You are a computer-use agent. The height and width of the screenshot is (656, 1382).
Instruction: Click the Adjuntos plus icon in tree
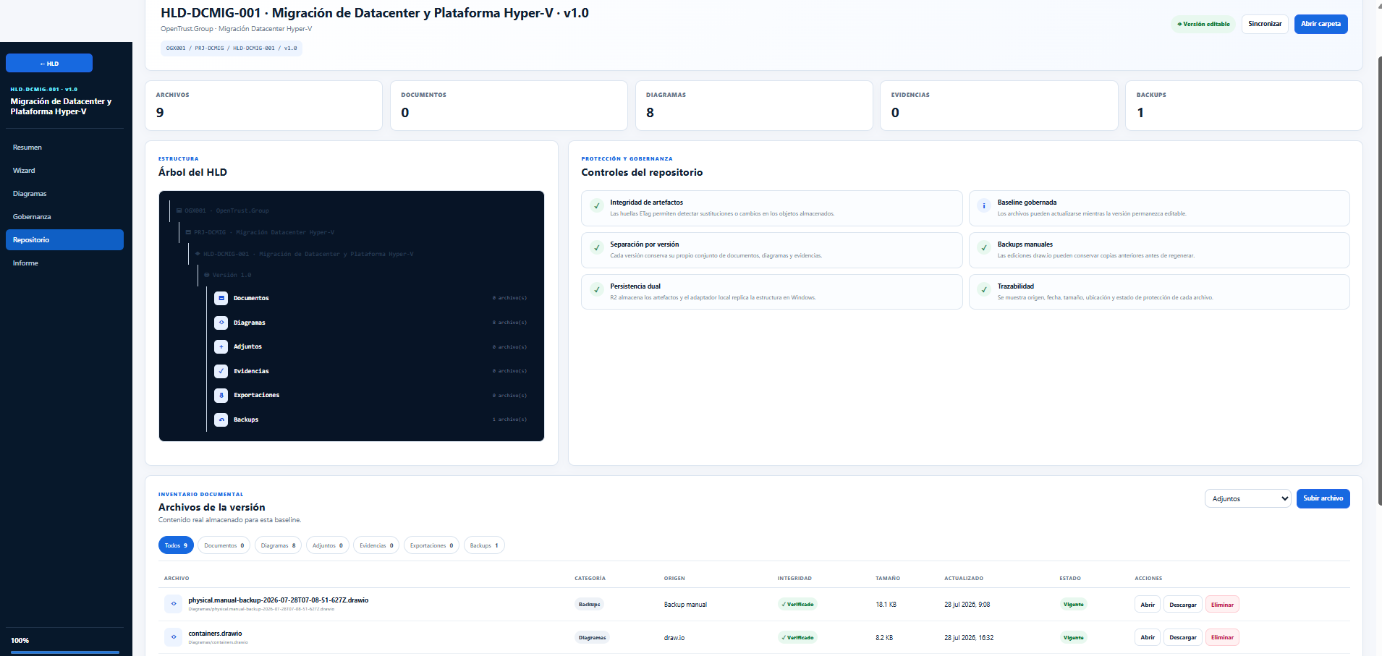[221, 346]
